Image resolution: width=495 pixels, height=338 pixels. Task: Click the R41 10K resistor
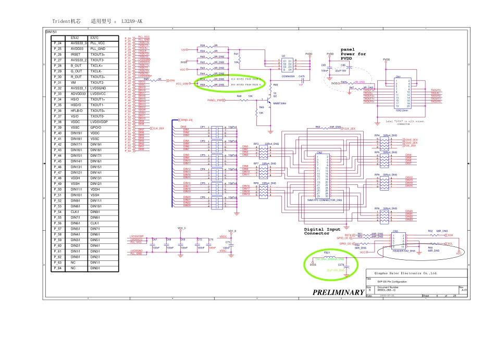(x=237, y=58)
